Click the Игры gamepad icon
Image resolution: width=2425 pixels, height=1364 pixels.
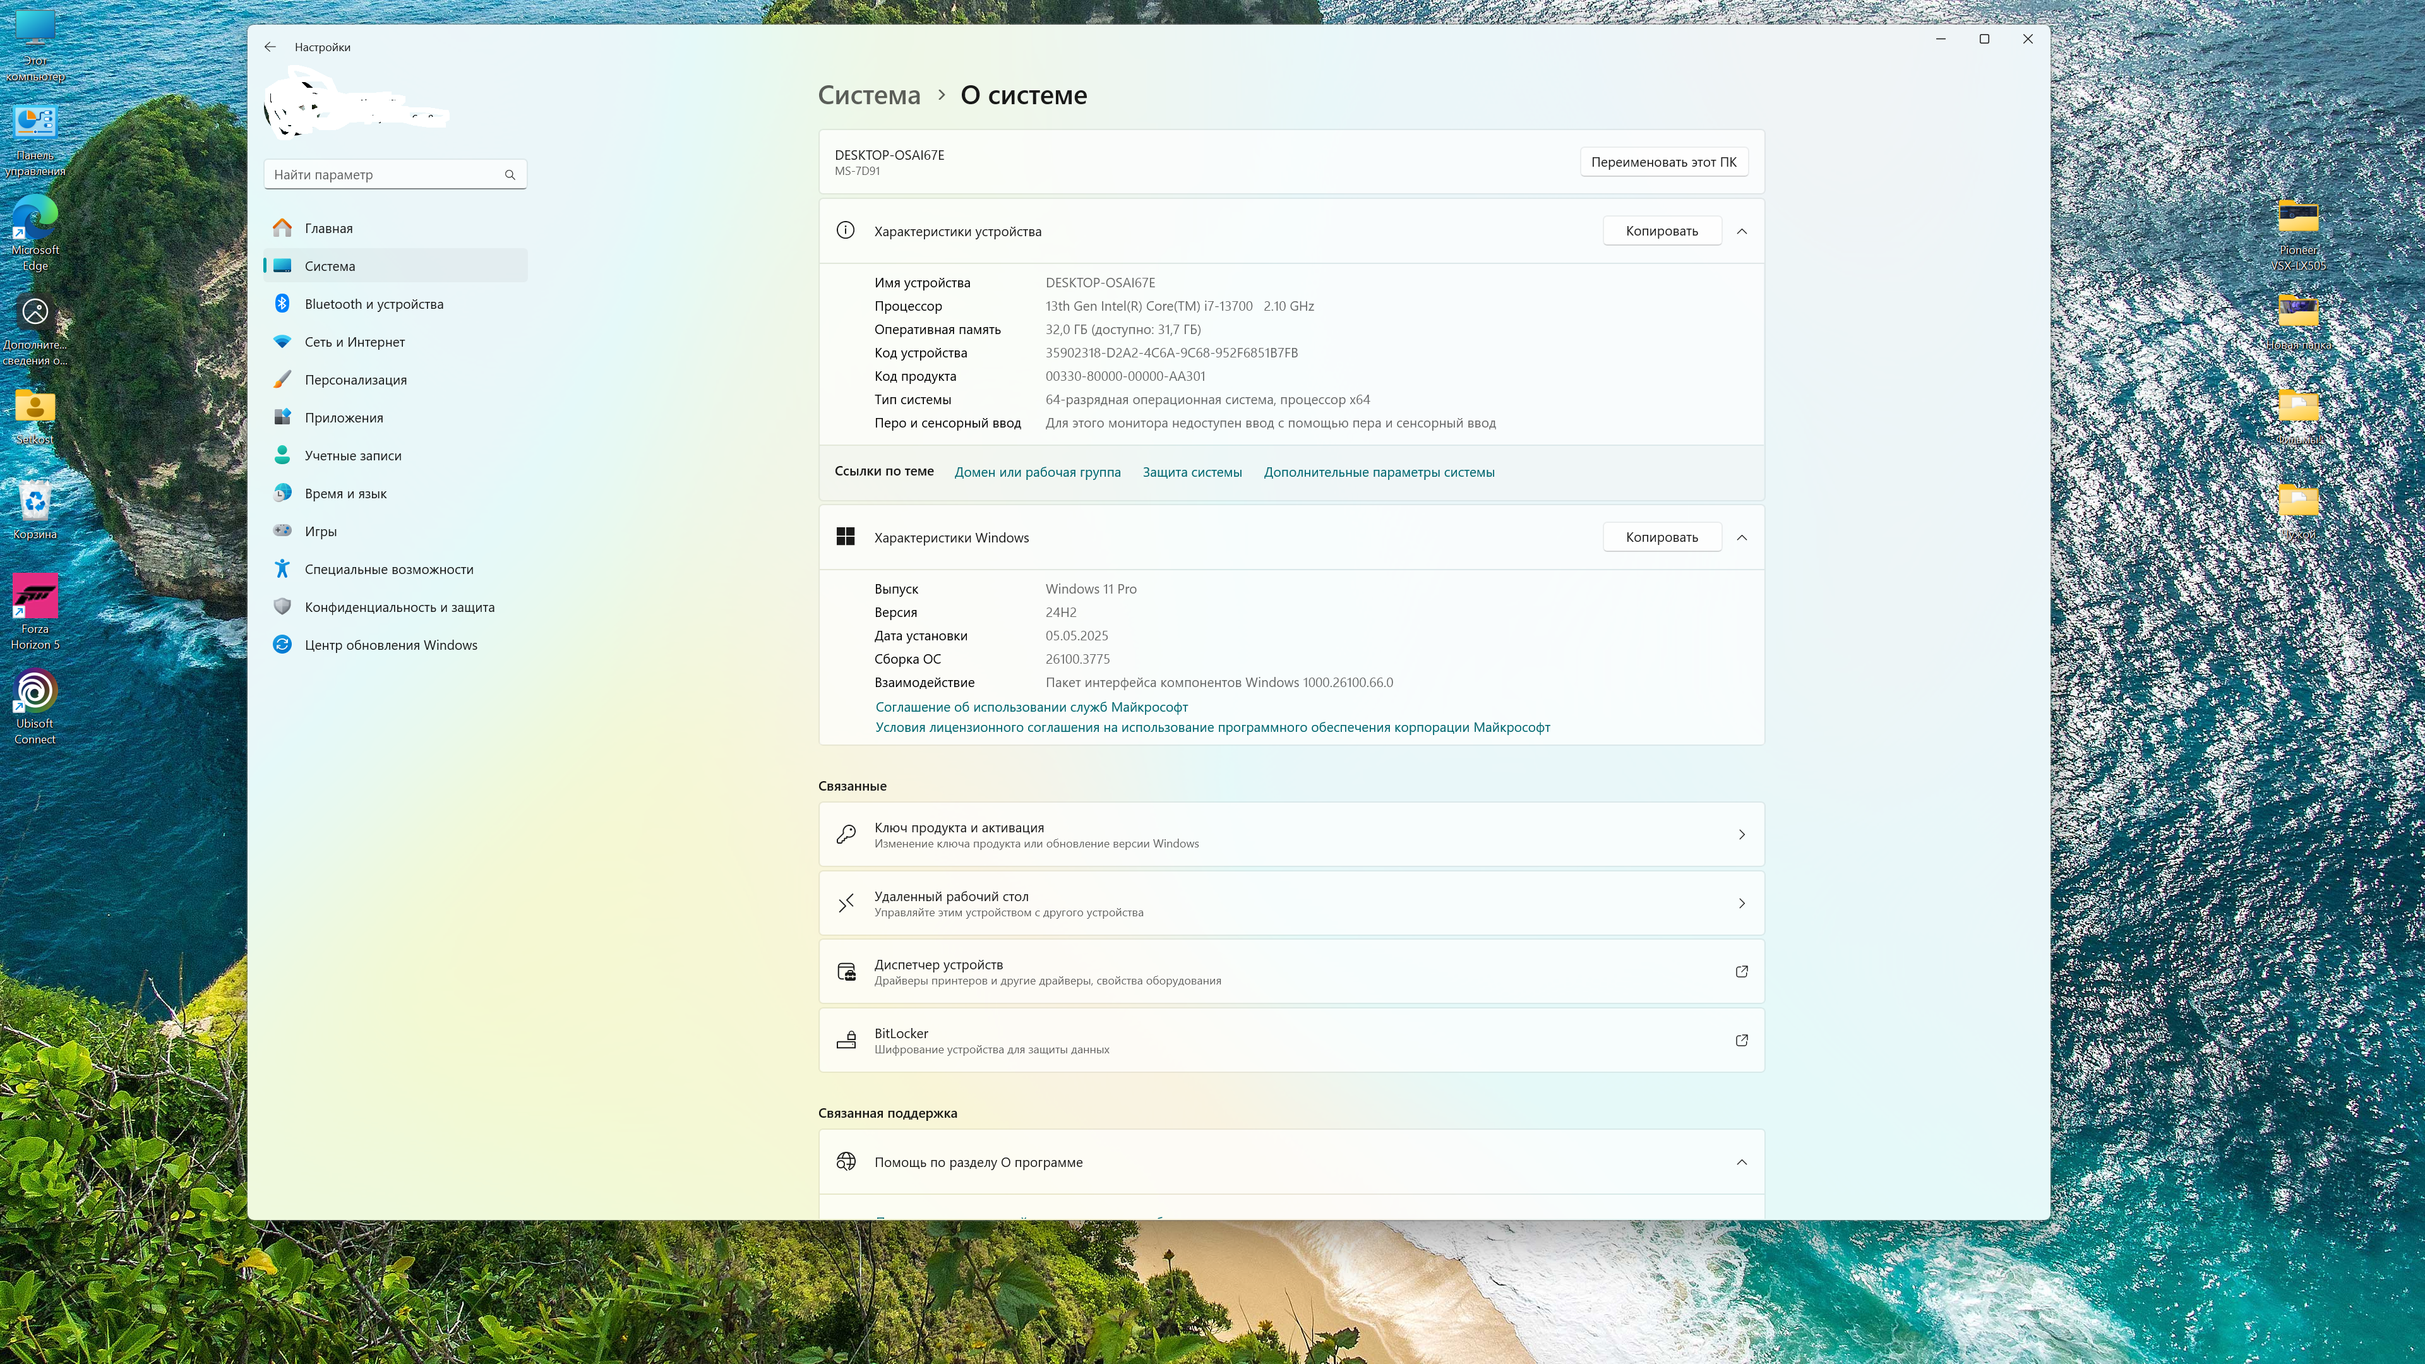tap(282, 531)
